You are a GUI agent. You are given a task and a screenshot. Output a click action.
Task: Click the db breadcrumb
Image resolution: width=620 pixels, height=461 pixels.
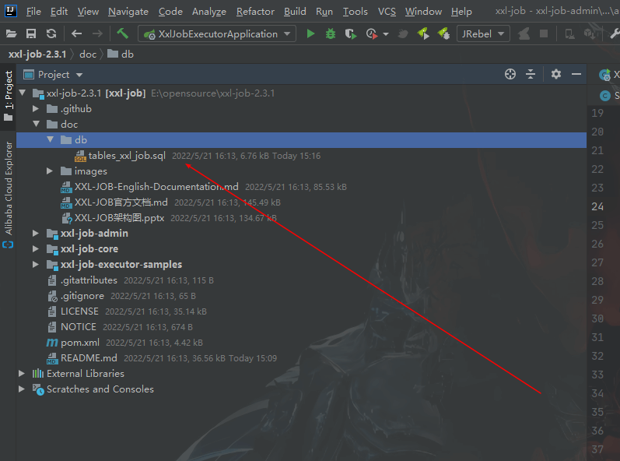[121, 55]
